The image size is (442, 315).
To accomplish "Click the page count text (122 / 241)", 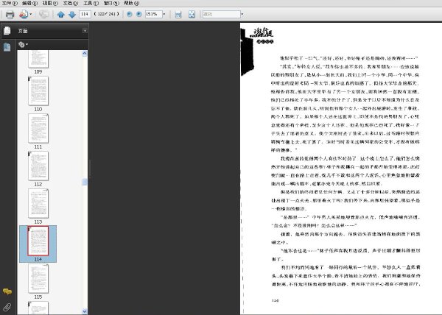I will (107, 14).
